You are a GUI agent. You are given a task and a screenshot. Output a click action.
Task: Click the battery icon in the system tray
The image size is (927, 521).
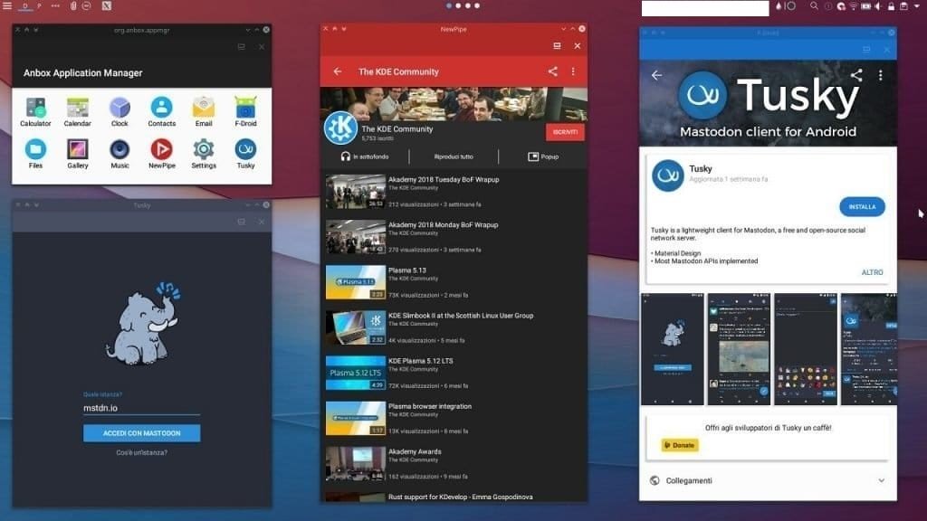pos(866,6)
